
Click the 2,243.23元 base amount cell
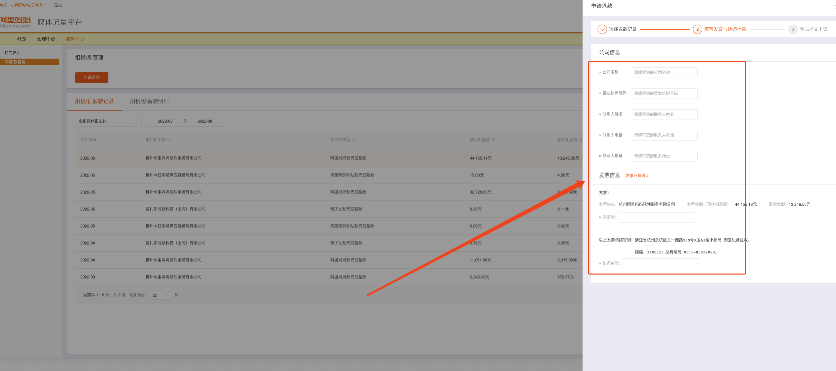480,277
